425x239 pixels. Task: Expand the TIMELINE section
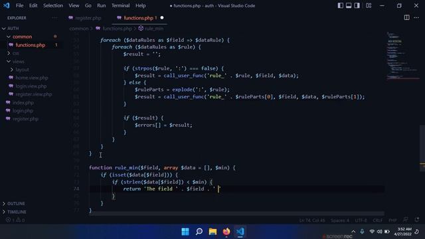[x=17, y=212]
